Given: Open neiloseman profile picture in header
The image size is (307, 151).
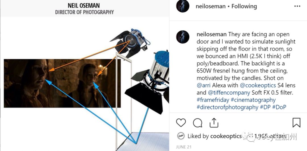Looking at the screenshot, I should [183, 6].
